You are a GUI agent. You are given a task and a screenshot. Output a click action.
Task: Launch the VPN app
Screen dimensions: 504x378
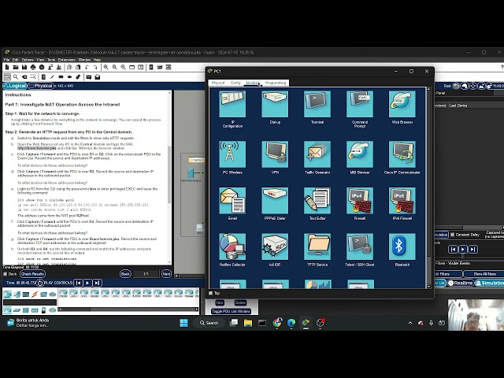coord(275,154)
